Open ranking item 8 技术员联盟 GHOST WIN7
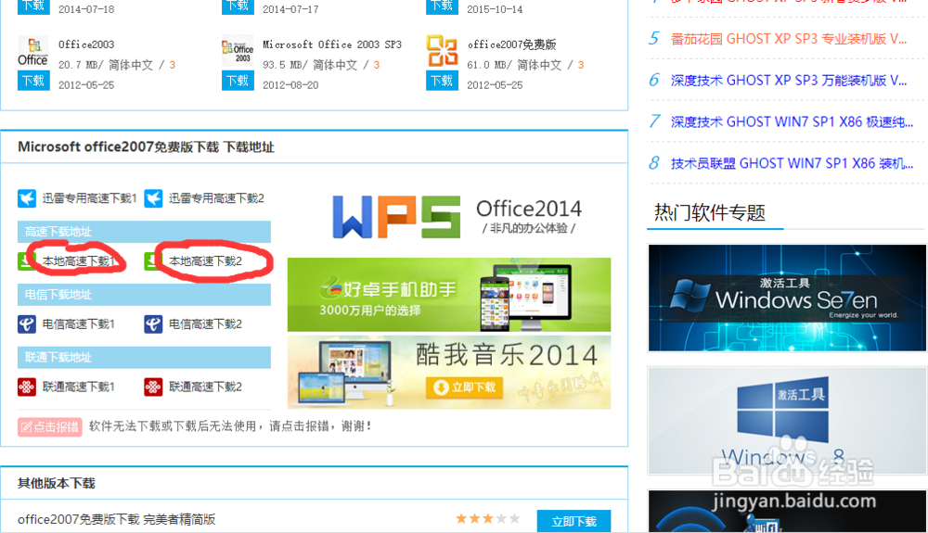Image resolution: width=928 pixels, height=533 pixels. click(x=792, y=163)
